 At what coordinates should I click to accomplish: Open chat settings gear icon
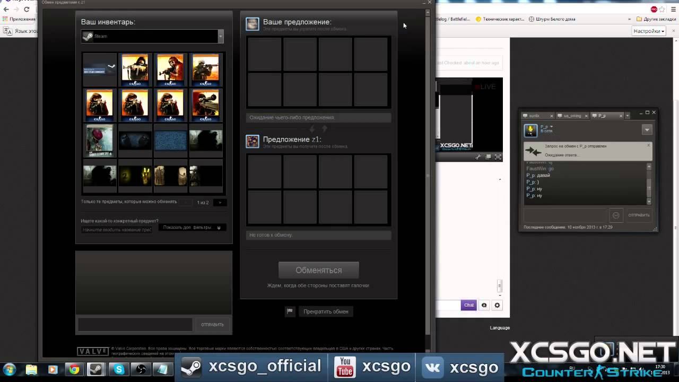coord(497,305)
